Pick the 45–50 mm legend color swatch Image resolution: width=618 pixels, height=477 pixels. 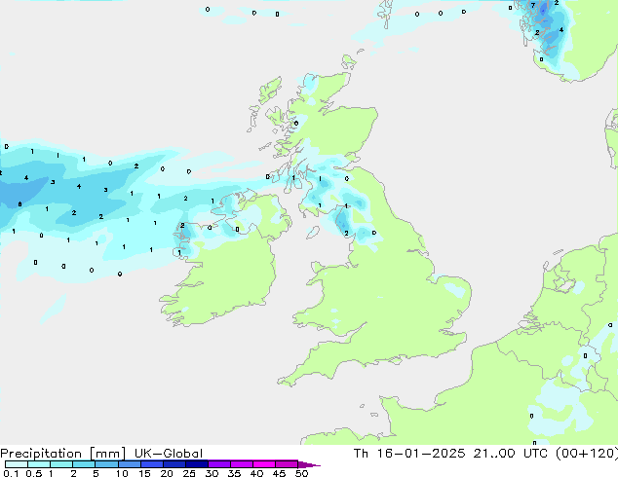pos(287,464)
